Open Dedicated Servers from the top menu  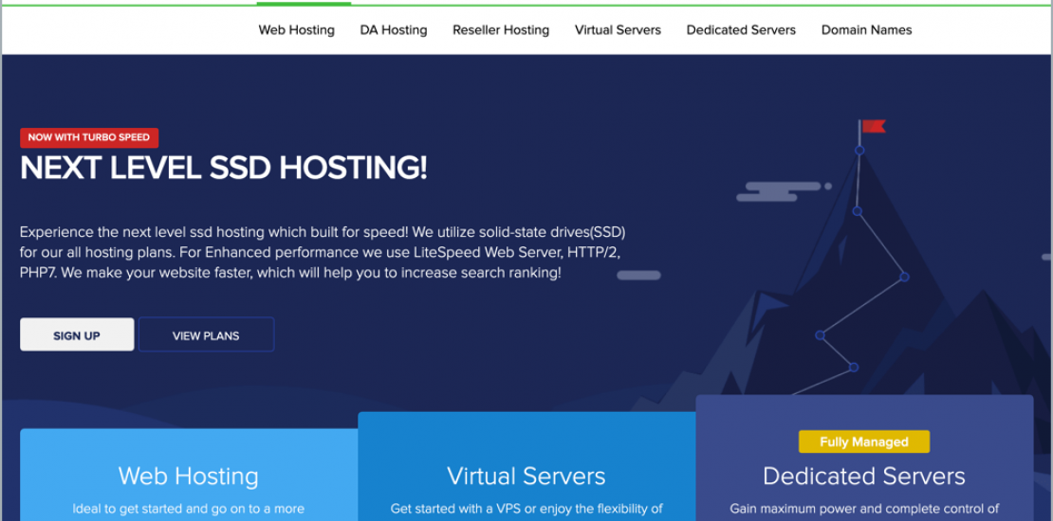tap(741, 30)
